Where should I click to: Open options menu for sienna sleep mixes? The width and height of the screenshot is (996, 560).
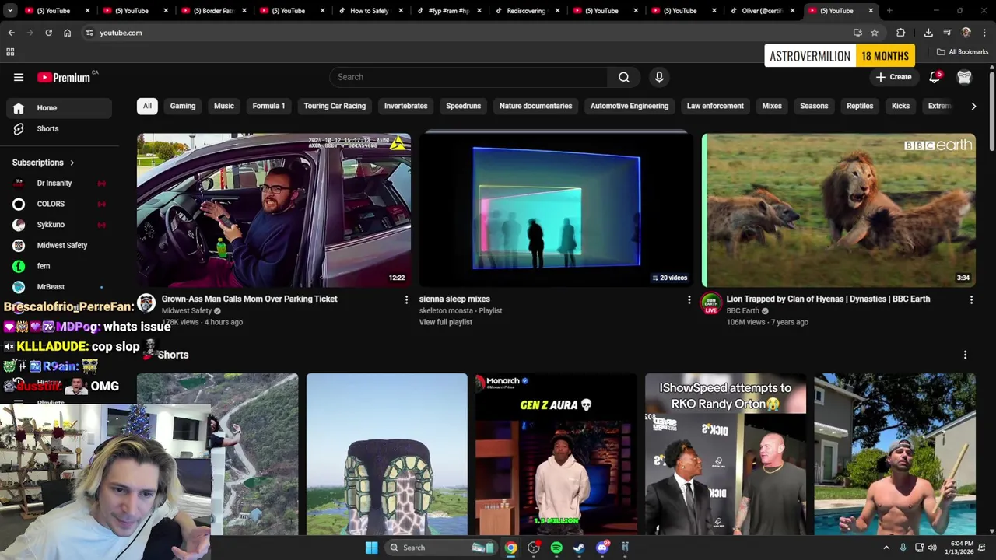(x=689, y=299)
